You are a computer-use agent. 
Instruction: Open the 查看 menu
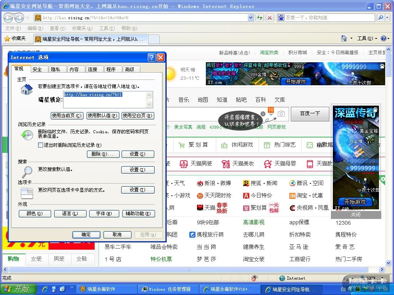[58, 28]
